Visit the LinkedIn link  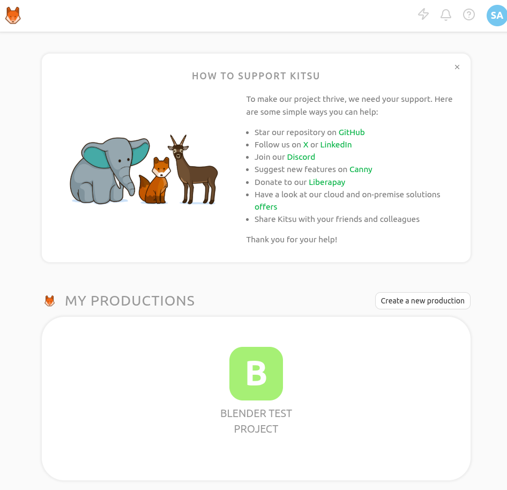pyautogui.click(x=336, y=145)
